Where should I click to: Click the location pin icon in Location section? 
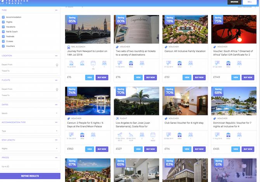(57, 65)
